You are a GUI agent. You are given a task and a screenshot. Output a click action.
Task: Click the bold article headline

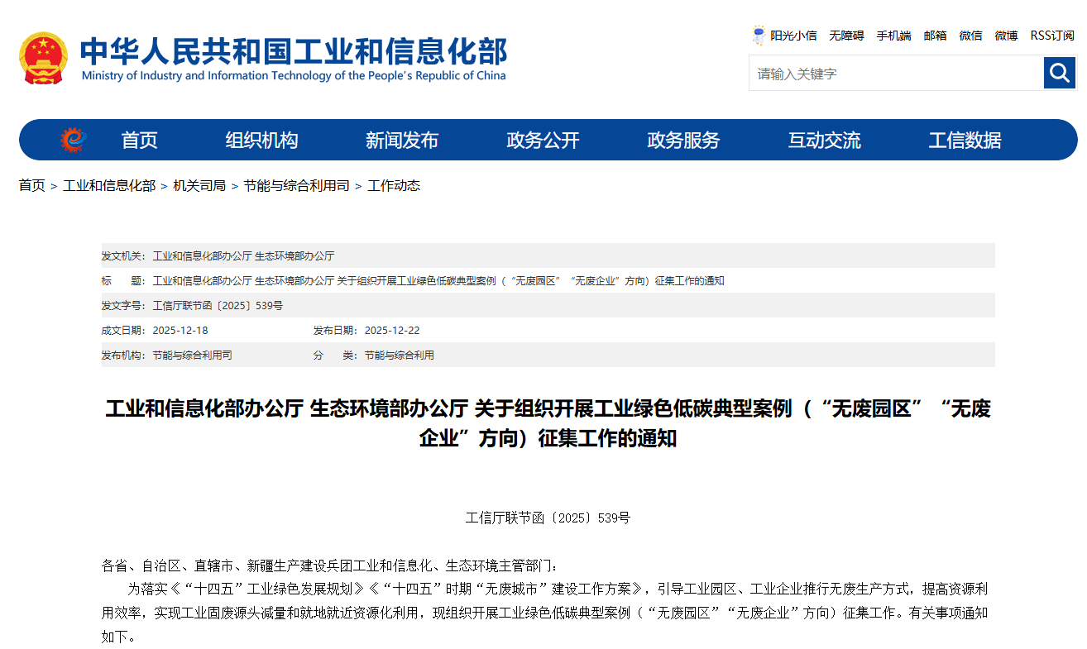[548, 423]
